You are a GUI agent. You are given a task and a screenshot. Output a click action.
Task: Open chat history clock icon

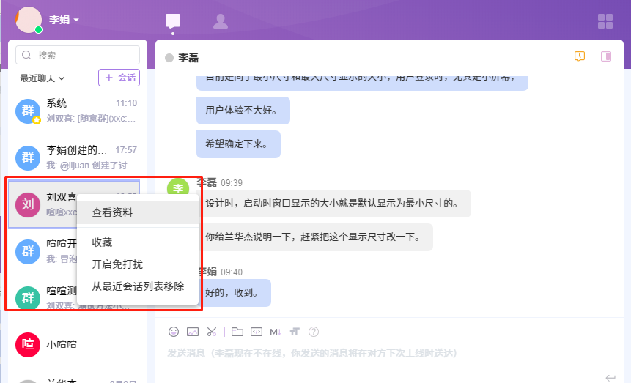pyautogui.click(x=580, y=56)
